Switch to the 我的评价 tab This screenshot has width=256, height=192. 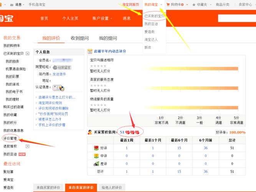(x=51, y=38)
